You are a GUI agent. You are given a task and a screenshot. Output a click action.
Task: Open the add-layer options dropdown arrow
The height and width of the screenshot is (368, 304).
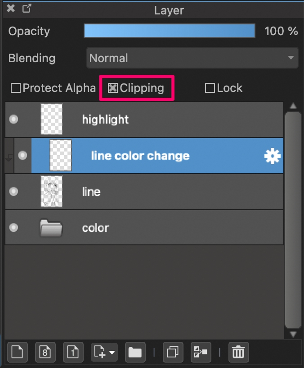pyautogui.click(x=112, y=352)
